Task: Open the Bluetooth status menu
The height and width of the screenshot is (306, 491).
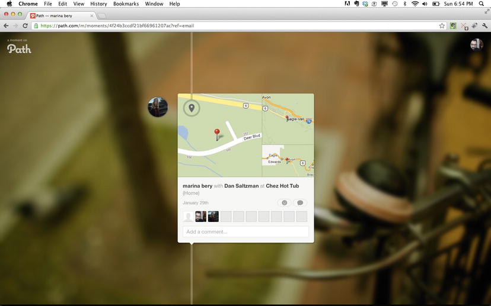Action: coord(404,4)
